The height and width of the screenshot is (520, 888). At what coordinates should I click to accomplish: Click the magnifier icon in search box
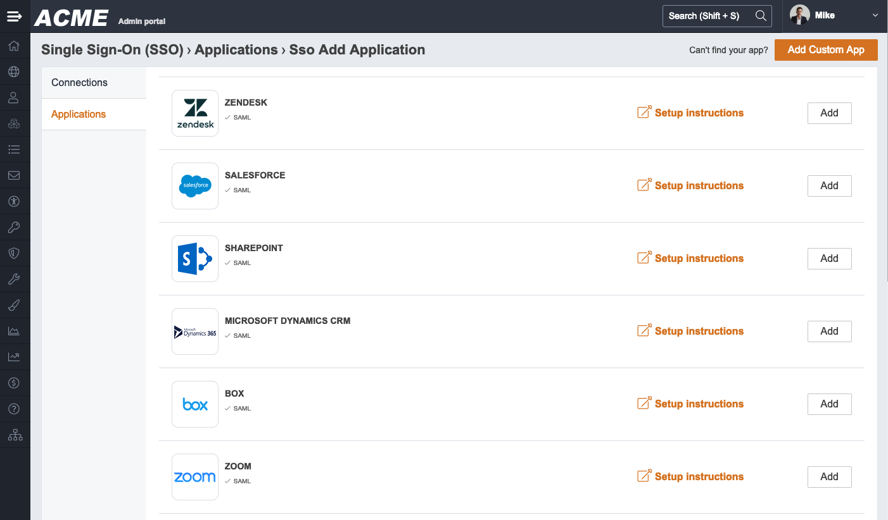pyautogui.click(x=761, y=16)
